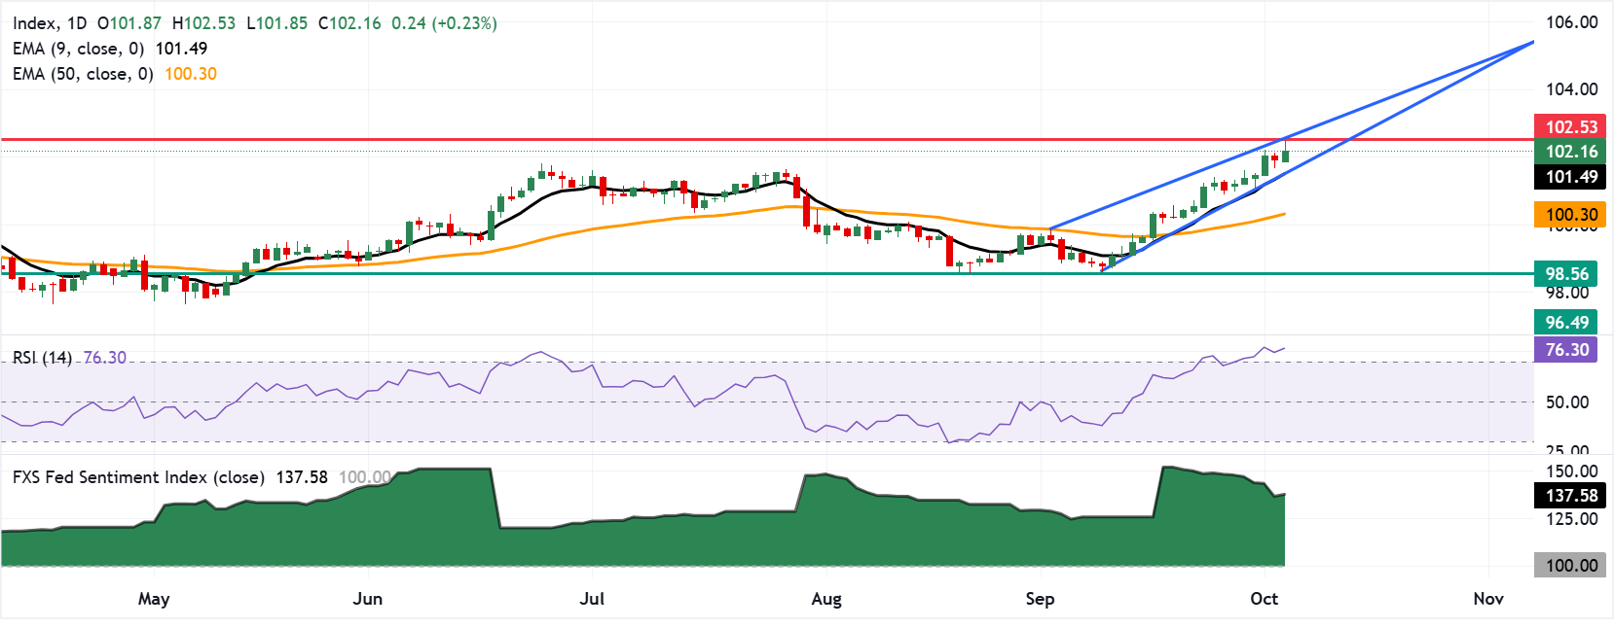The width and height of the screenshot is (1614, 628).
Task: Click the grey 100.00 sentiment legend value
Action: [x=365, y=476]
